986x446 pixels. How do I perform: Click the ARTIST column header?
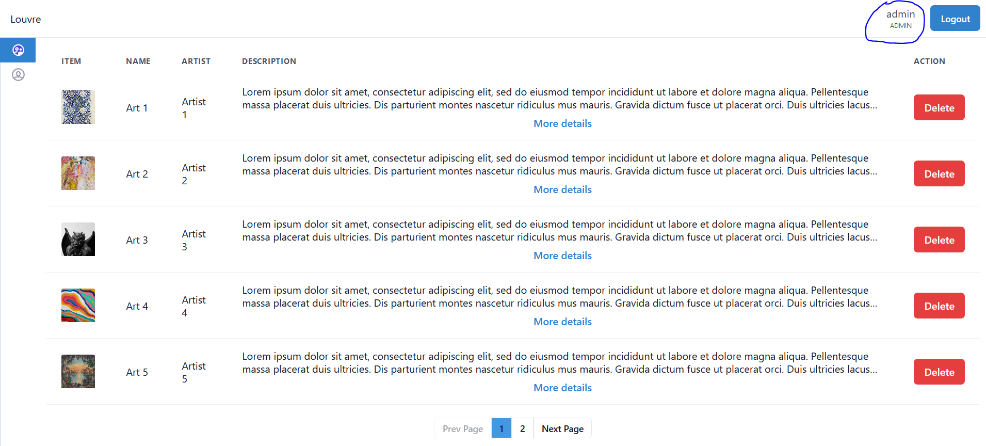tap(196, 61)
